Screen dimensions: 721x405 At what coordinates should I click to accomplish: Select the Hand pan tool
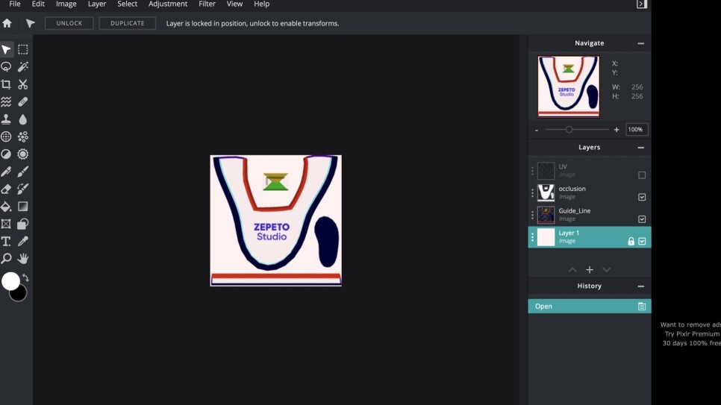point(22,258)
